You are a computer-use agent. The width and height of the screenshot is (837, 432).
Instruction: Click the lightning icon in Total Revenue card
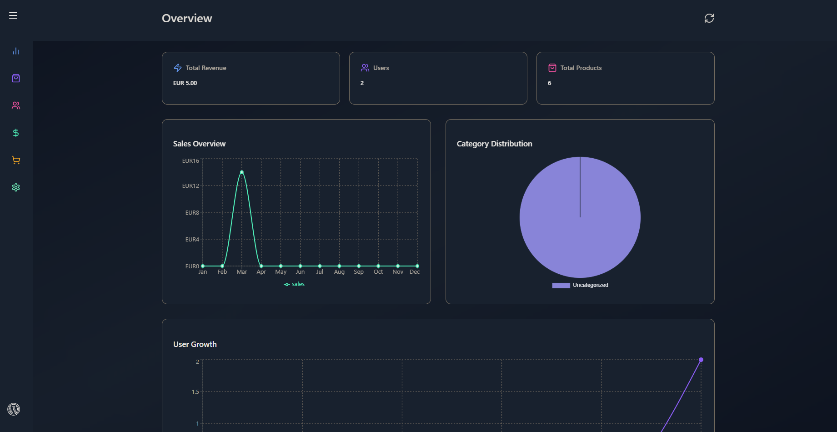[178, 68]
